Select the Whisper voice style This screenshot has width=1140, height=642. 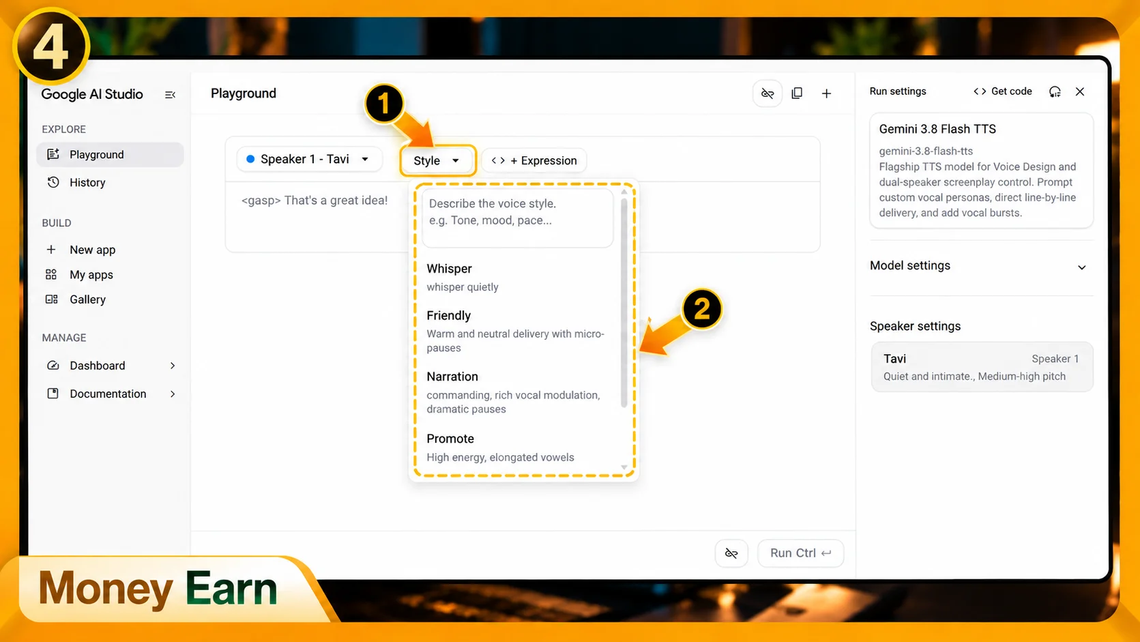[x=518, y=277]
